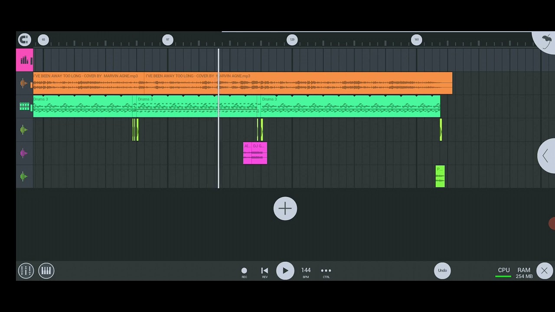The image size is (555, 312).
Task: Select the small pink Al... clip
Action: [247, 153]
